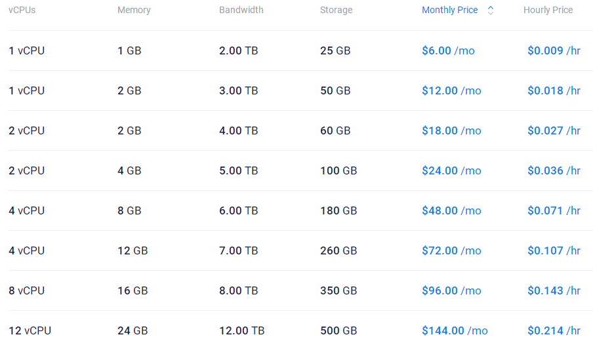Screen dimensions: 593x339
Task: Select the row with 180 GB storage
Action: tap(338, 210)
